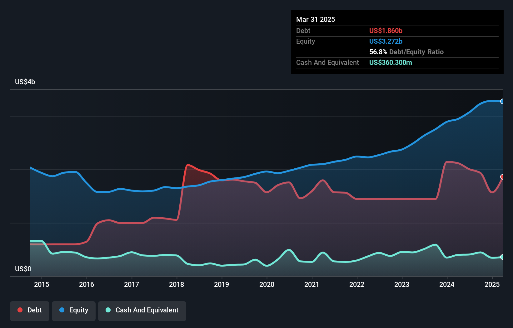The height and width of the screenshot is (328, 513).
Task: Click the 56.8% Debt/Equity Ratio text
Action: (x=406, y=52)
